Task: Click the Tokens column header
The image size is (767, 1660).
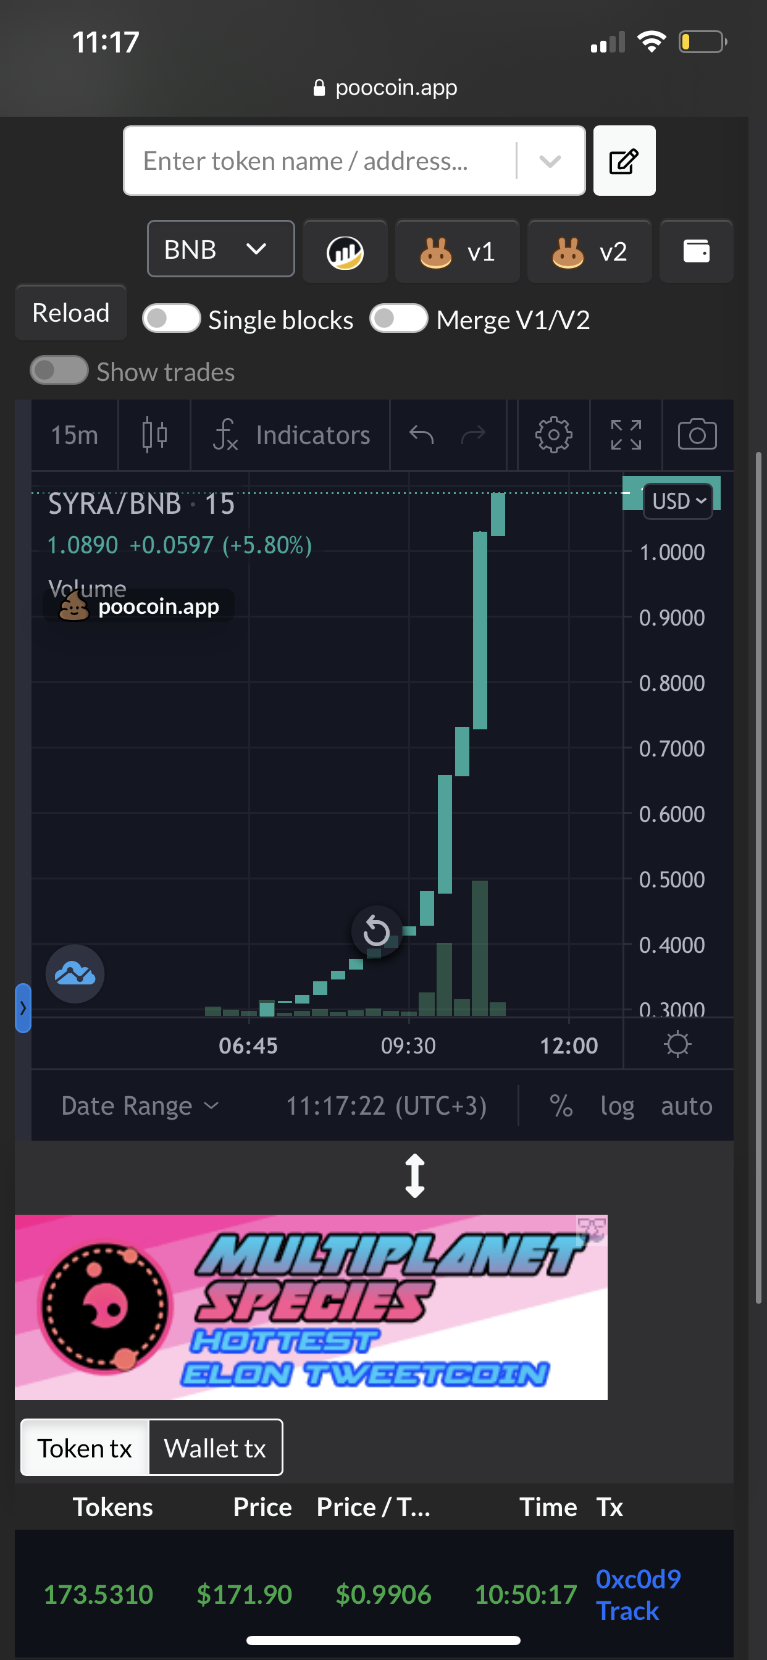Action: point(113,1507)
